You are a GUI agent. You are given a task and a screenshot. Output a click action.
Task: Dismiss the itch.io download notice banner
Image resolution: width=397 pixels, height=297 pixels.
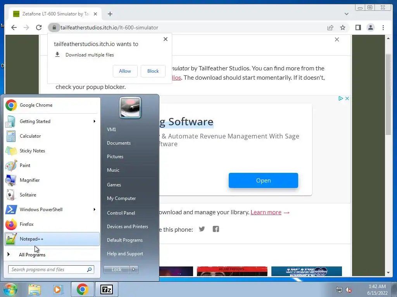coord(337,39)
